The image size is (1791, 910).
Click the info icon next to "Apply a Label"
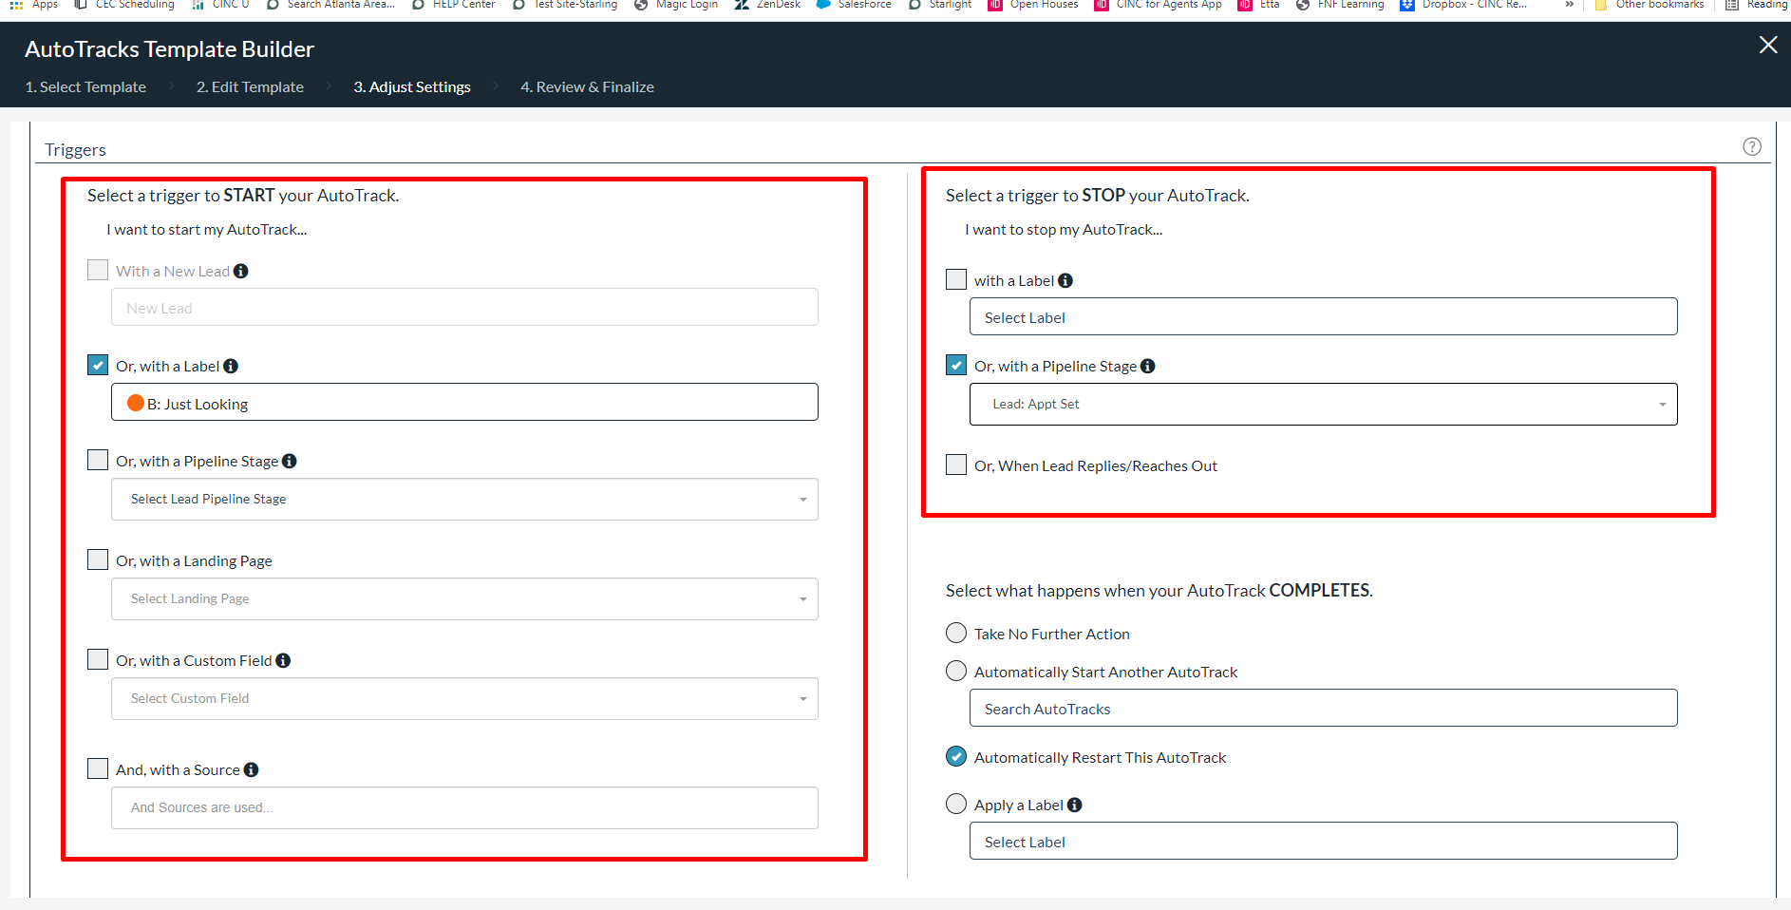coord(1074,805)
